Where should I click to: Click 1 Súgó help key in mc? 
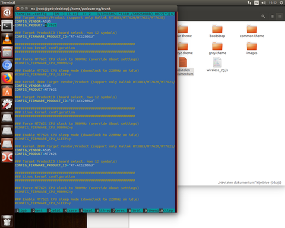[23, 211]
